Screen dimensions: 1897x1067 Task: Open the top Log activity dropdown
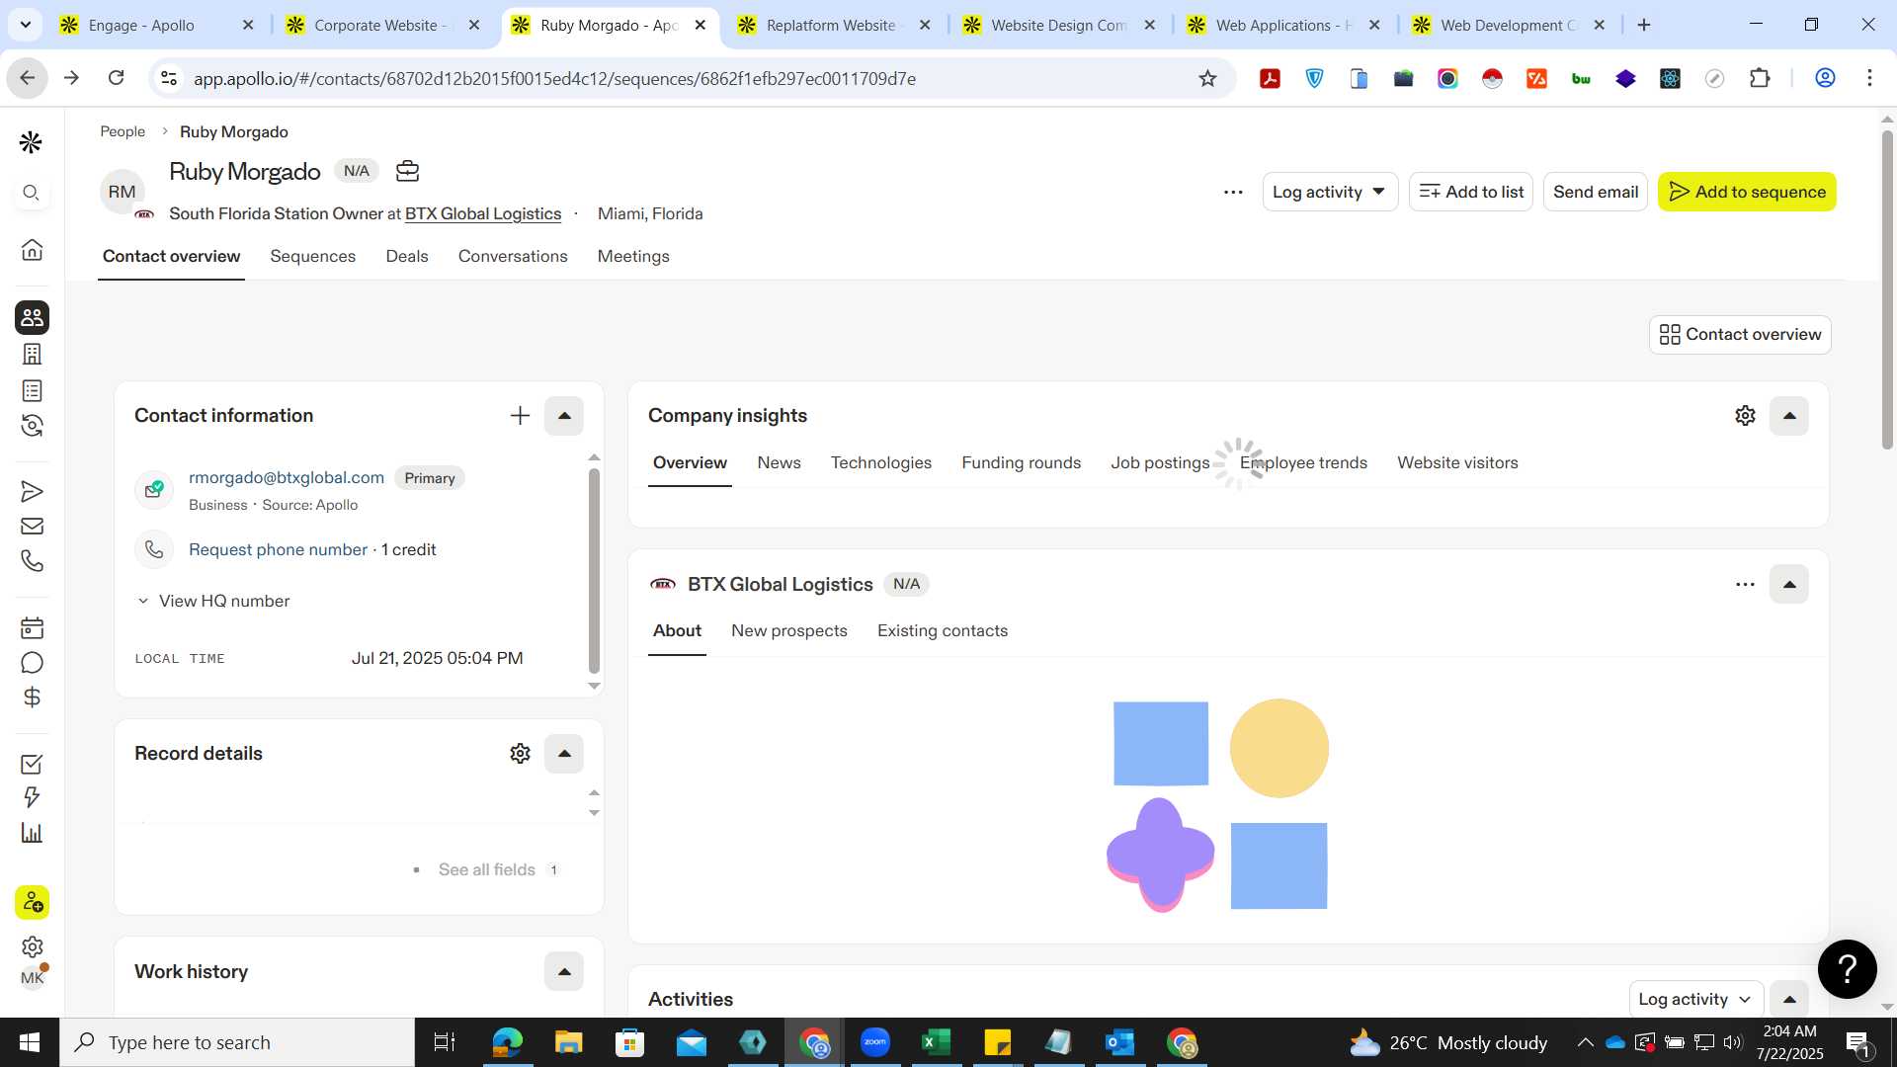click(x=1329, y=192)
